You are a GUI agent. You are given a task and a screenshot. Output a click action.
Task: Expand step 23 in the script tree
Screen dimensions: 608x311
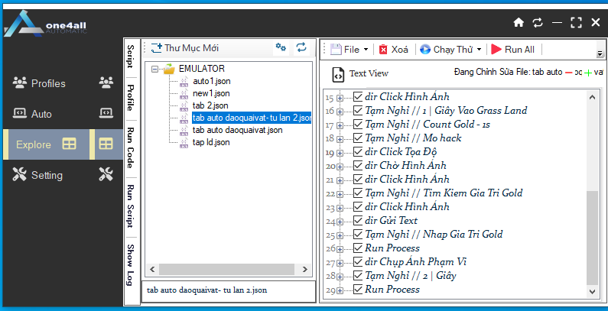click(x=340, y=208)
